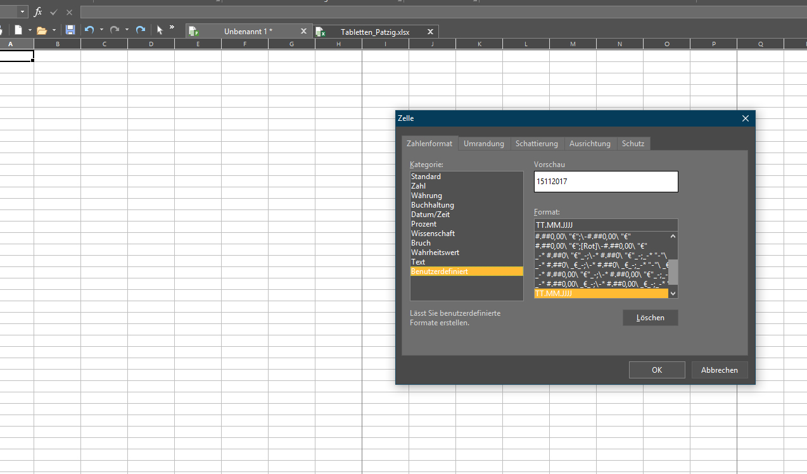Confirm the dialog with OK

[x=656, y=370]
